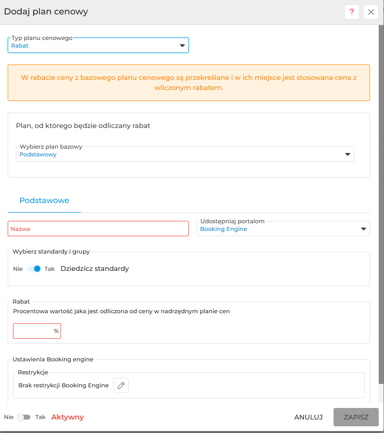Click the orange Rabat info message text
The height and width of the screenshot is (433, 384).
point(189,83)
